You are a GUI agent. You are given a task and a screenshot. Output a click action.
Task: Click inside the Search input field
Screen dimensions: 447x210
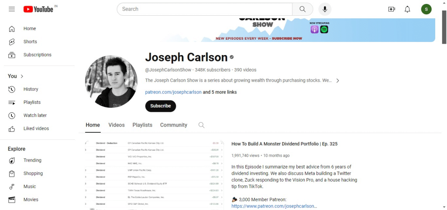(204, 9)
